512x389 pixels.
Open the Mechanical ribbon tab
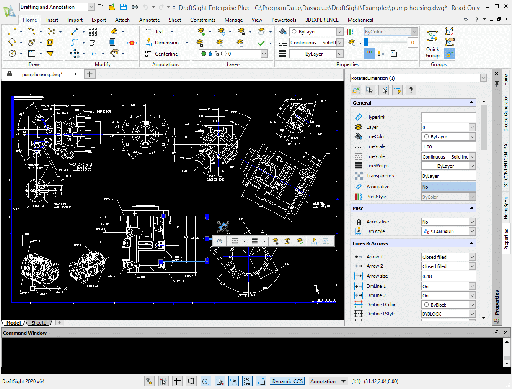tap(360, 20)
